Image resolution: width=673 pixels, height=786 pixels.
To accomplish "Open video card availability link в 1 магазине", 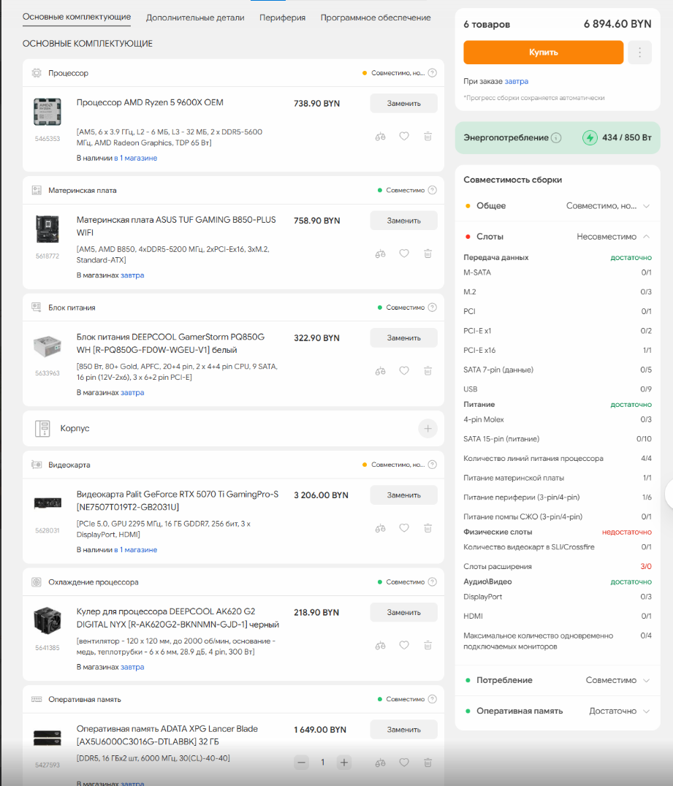I will pos(135,550).
